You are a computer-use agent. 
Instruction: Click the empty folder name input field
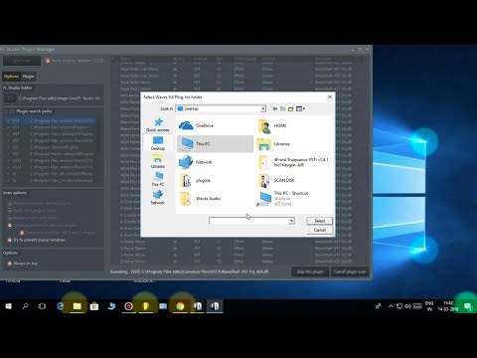pyautogui.click(x=248, y=221)
